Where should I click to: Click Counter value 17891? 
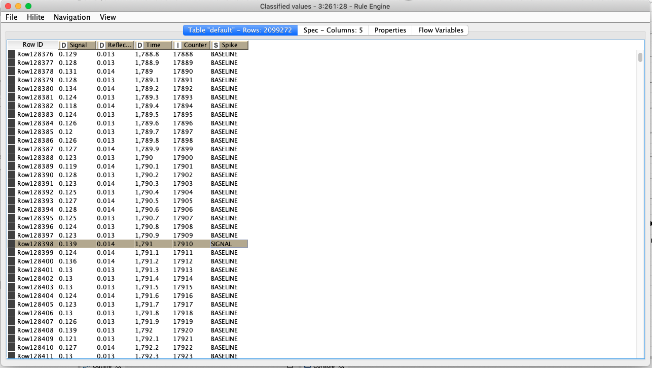(183, 80)
